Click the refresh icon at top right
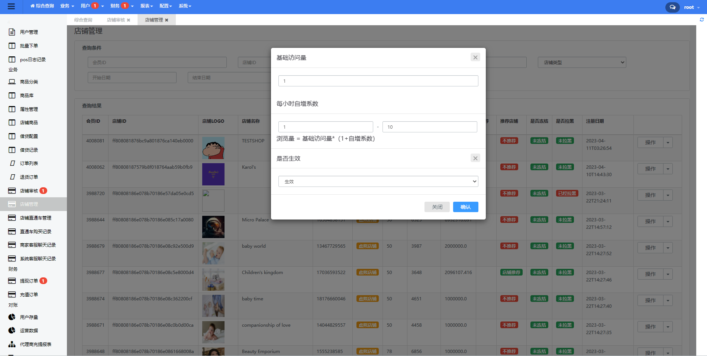This screenshot has width=707, height=356. (702, 20)
